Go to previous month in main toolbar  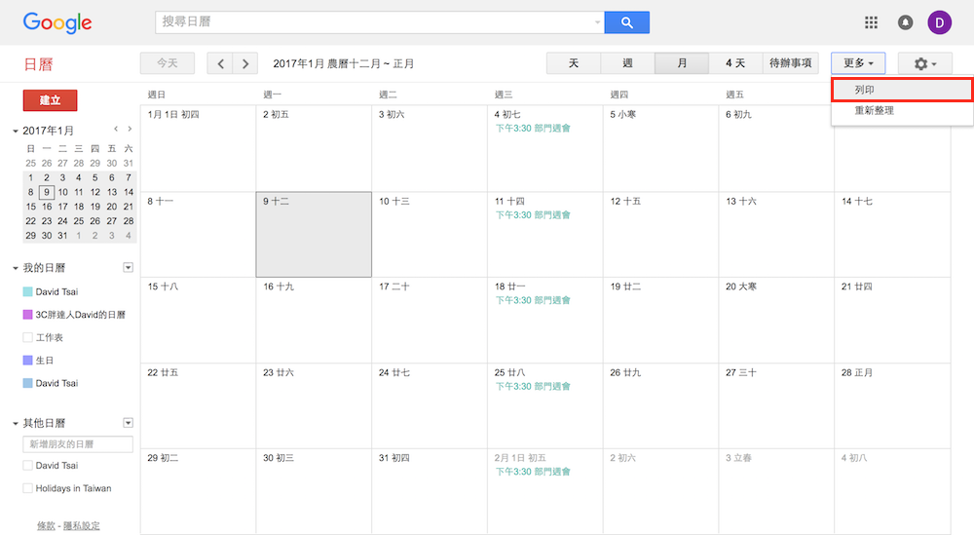click(220, 63)
